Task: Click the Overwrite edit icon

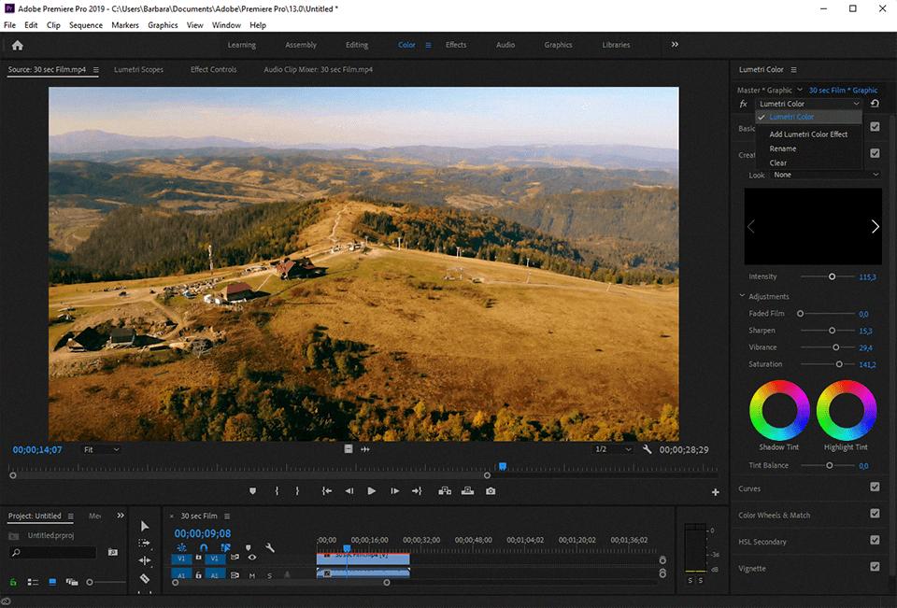Action: tap(467, 490)
